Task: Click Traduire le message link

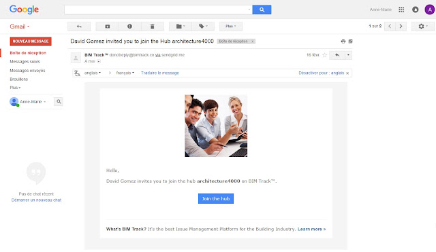Action: click(x=160, y=73)
